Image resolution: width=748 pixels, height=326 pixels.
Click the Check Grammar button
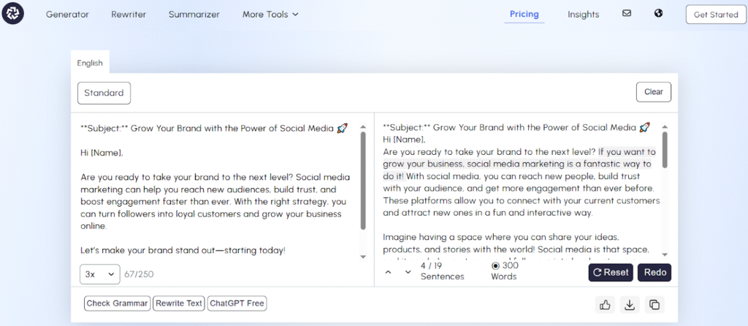coord(117,303)
